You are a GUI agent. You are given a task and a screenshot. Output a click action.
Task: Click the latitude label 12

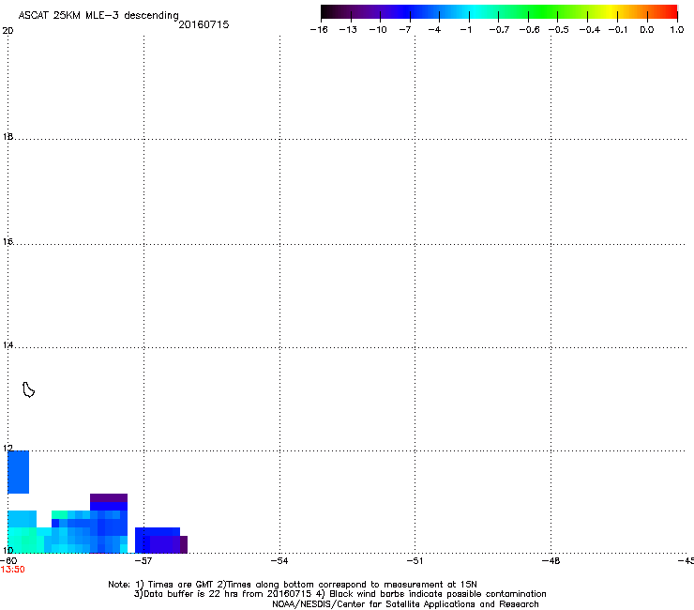[8, 449]
